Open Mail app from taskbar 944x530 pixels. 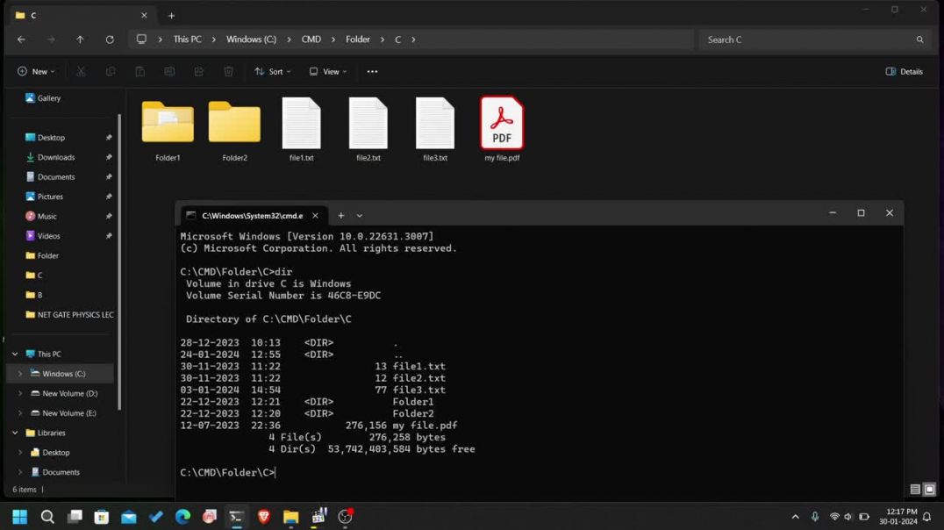(129, 517)
